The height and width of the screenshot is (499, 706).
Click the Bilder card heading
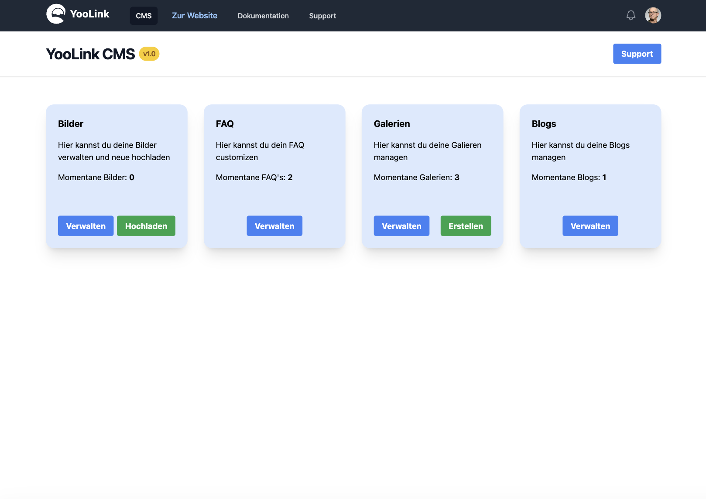coord(71,124)
